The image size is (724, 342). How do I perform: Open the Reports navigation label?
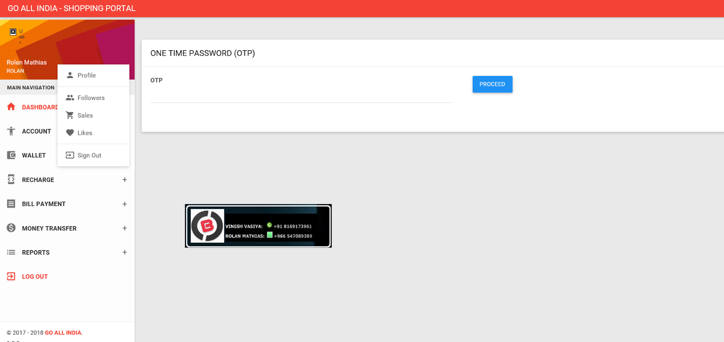point(36,252)
